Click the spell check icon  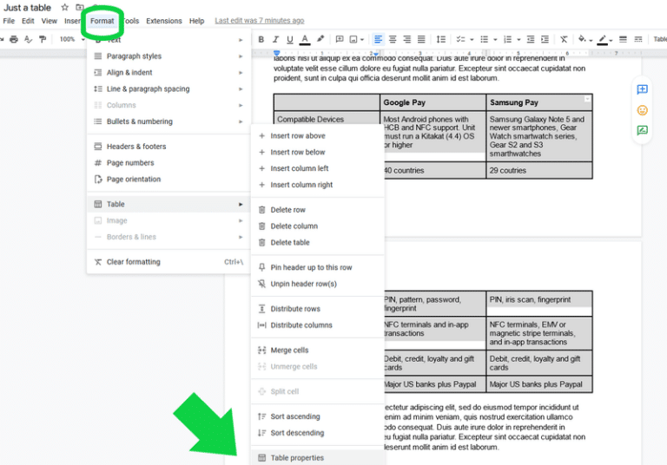pos(28,40)
